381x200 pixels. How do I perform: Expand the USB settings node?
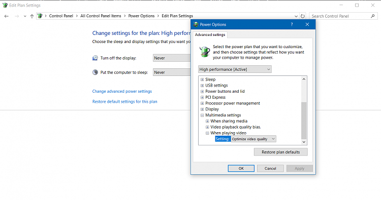(x=202, y=86)
